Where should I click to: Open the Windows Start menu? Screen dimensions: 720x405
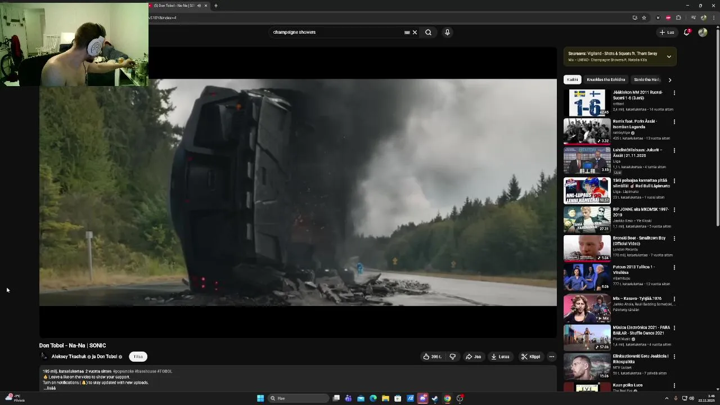pyautogui.click(x=260, y=398)
